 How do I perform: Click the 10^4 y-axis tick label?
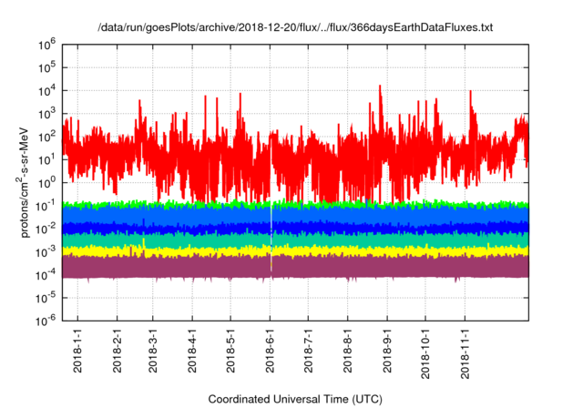(x=47, y=91)
